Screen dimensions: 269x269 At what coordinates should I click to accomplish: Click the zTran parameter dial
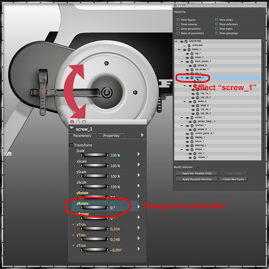94,249
